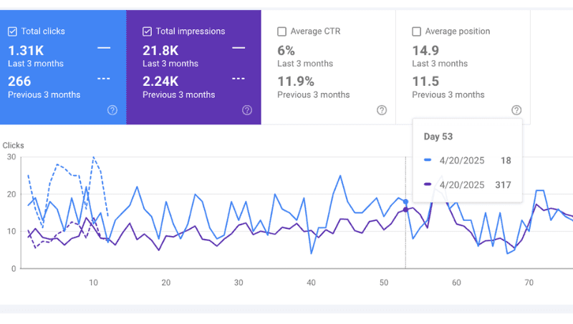Click purple swatch in Day 53 tooltip
This screenshot has height=324, width=573.
[x=428, y=185]
